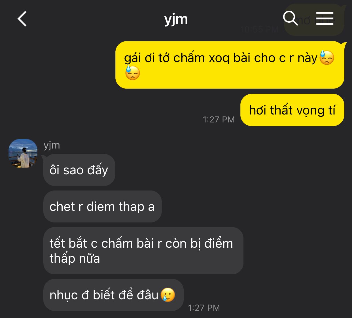Select the yellow message starting 'gái ơi tớ chấm'
This screenshot has width=352, height=318.
pyautogui.click(x=230, y=65)
